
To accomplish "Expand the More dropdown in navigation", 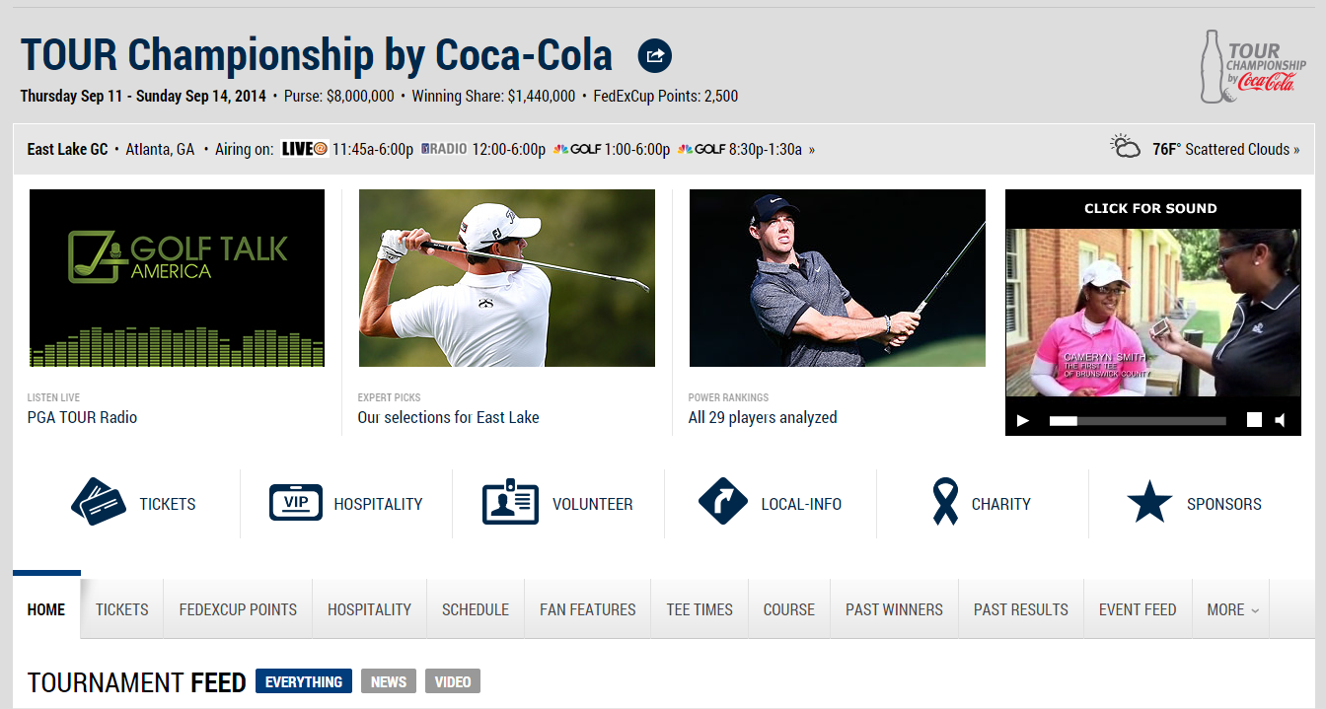I will point(1232,609).
